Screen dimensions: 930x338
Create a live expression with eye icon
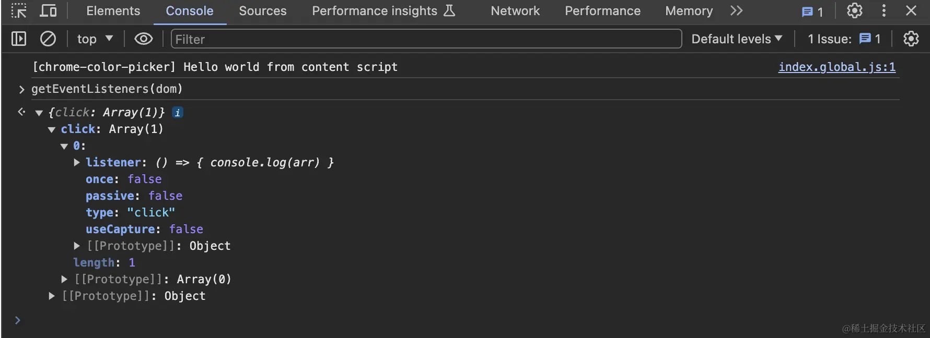[x=144, y=39]
